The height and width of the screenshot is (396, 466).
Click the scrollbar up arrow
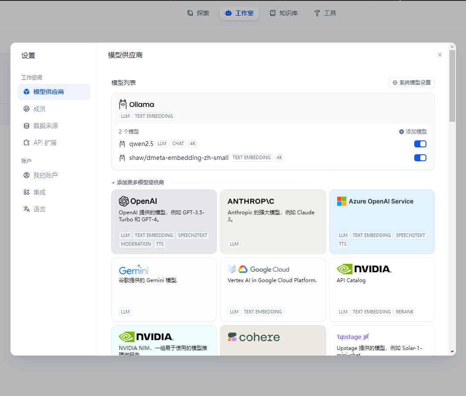[453, 47]
